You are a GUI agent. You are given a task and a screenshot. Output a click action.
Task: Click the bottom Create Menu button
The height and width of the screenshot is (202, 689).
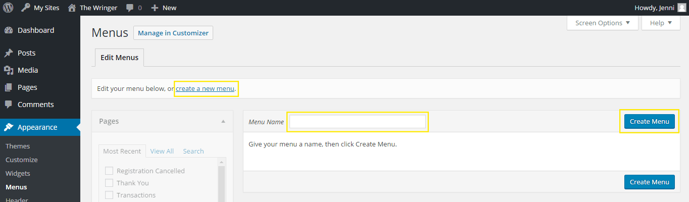649,182
